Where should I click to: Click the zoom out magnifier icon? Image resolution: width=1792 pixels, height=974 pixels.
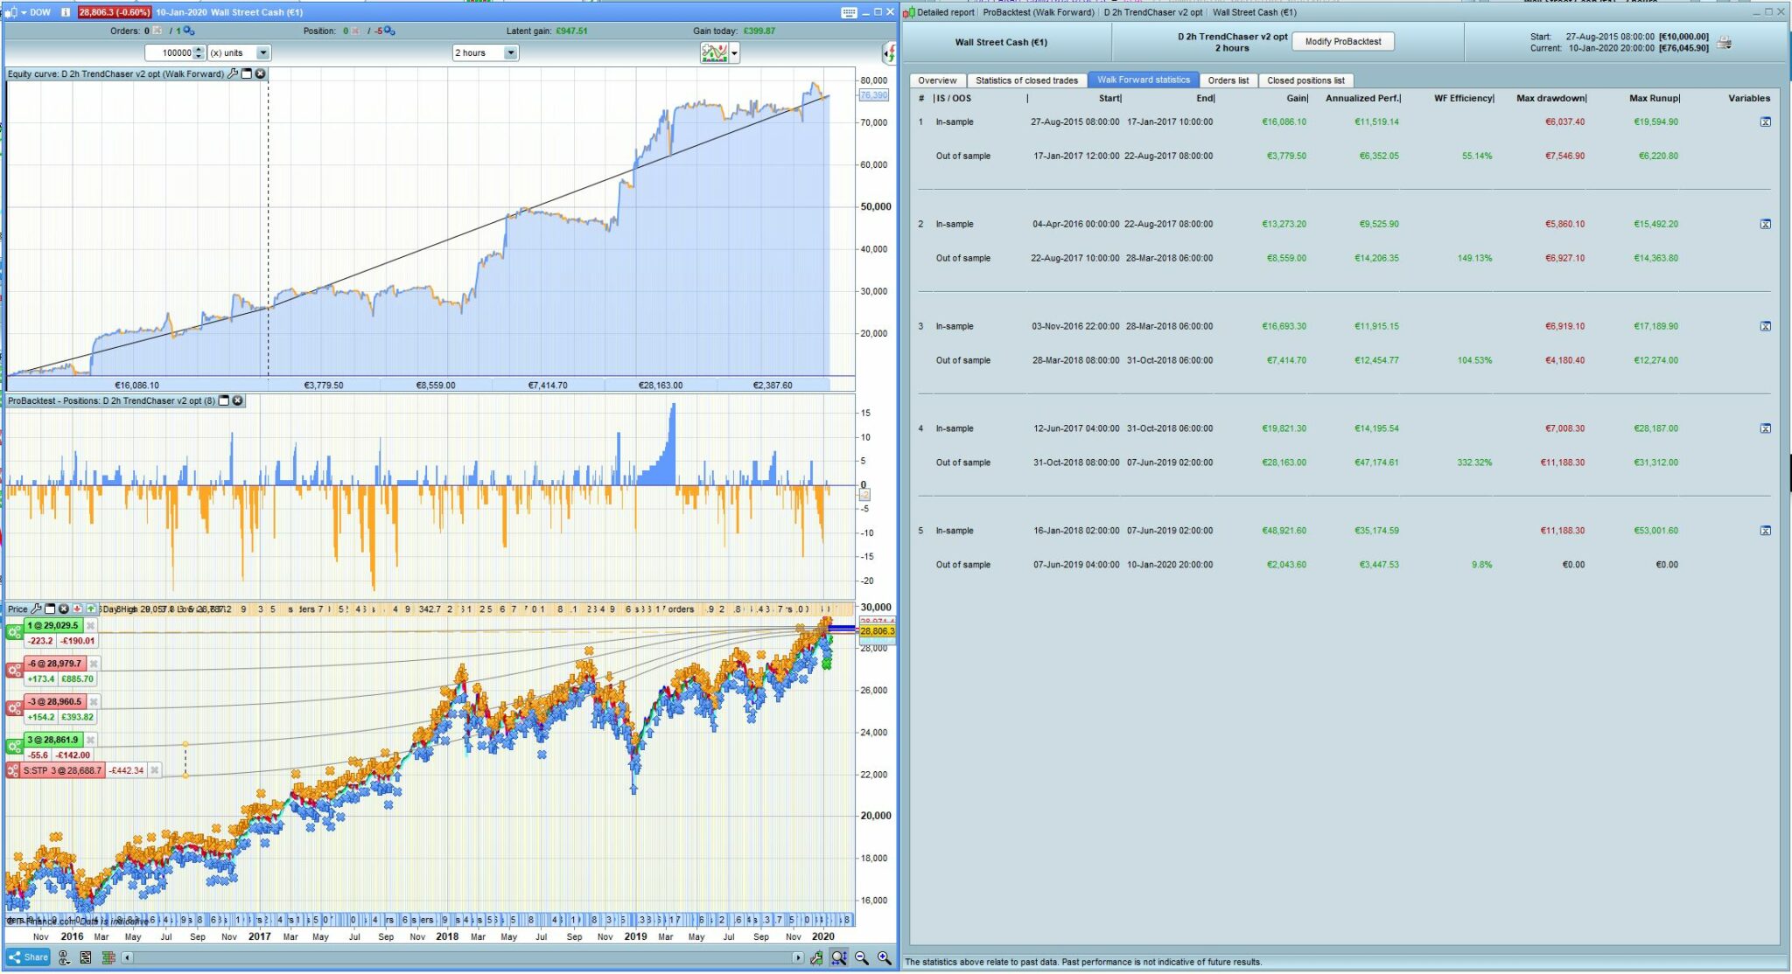[862, 958]
